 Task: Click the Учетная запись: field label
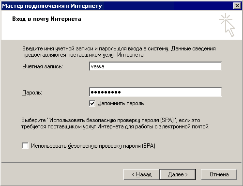pyautogui.click(x=43, y=66)
